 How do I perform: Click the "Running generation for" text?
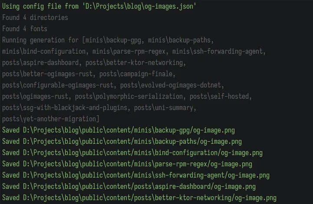(x=41, y=40)
